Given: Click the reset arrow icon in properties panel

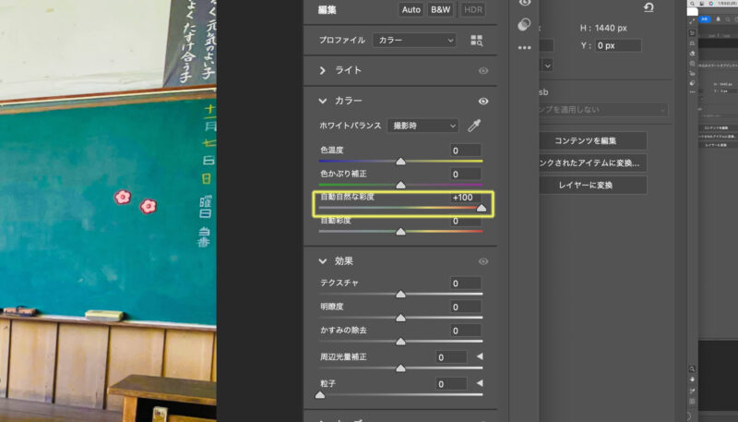Looking at the screenshot, I should pos(649,7).
